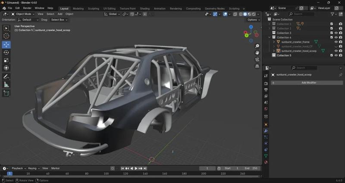Choose the Scale tool
The width and height of the screenshot is (345, 183).
(6, 60)
